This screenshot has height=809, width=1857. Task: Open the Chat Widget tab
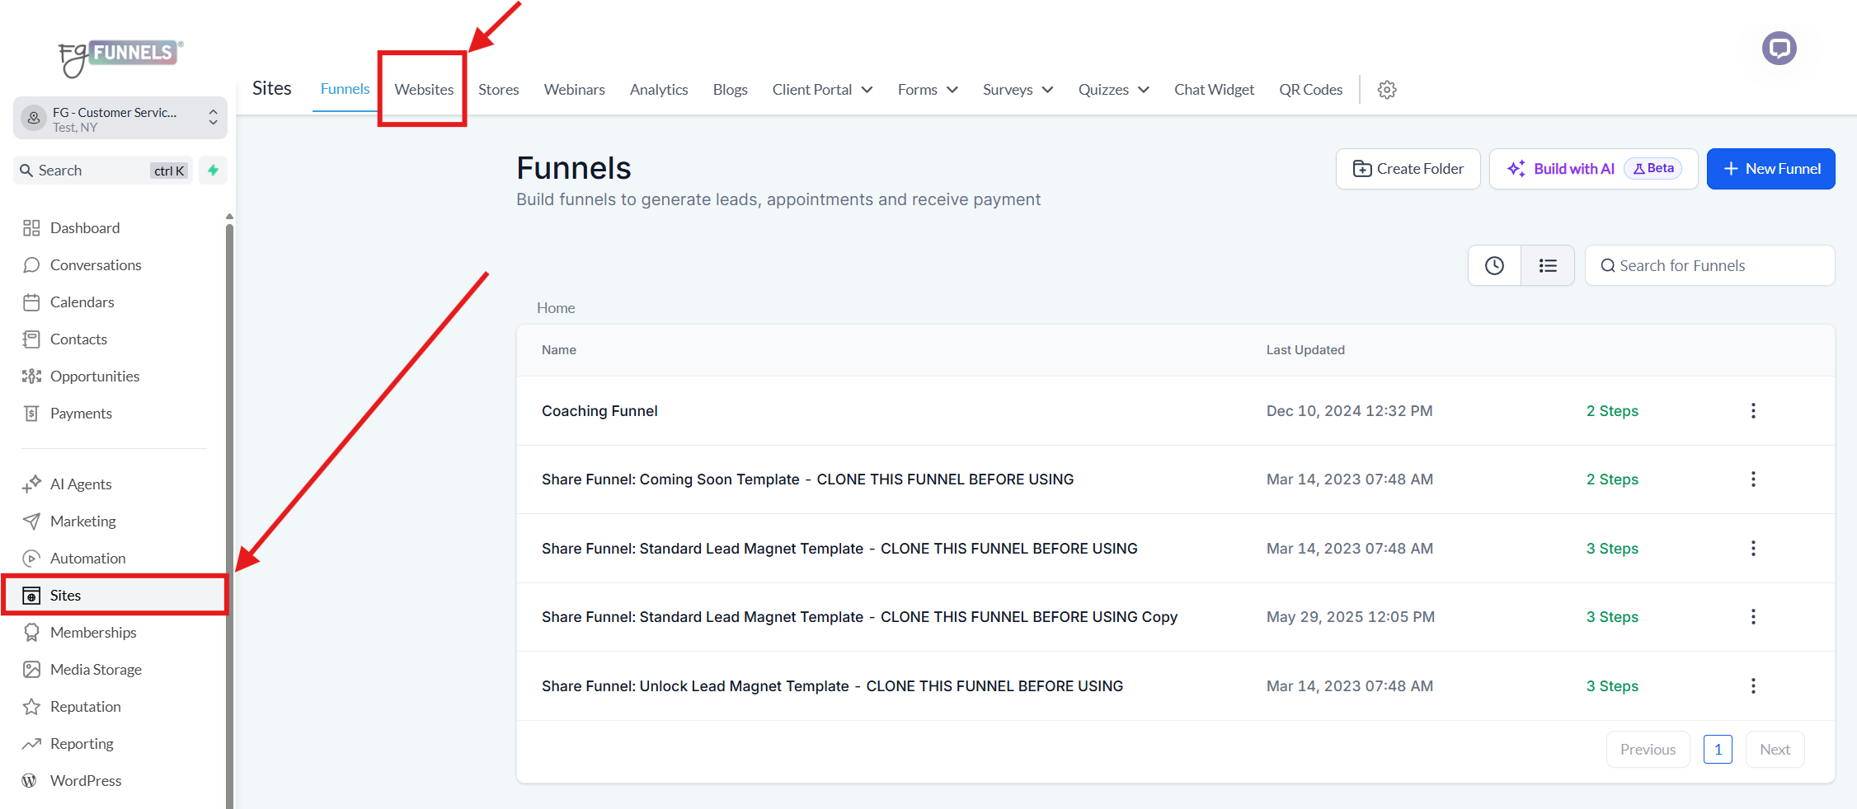(x=1214, y=90)
